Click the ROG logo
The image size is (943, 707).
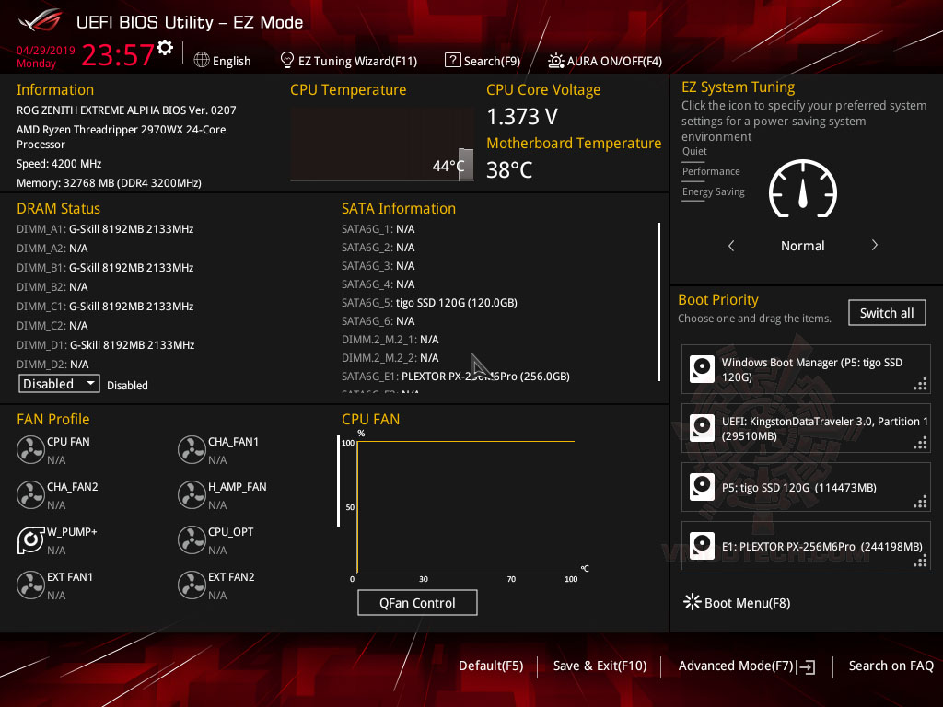[x=41, y=21]
